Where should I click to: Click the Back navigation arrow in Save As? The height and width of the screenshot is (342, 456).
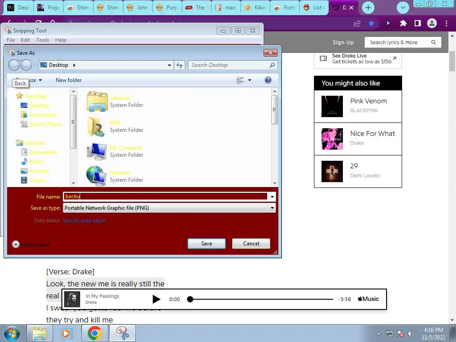14,65
